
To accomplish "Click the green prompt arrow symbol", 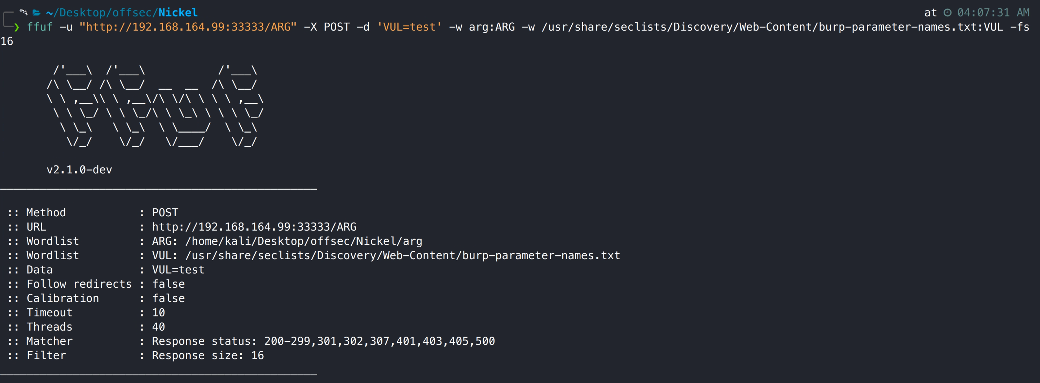I will (16, 27).
